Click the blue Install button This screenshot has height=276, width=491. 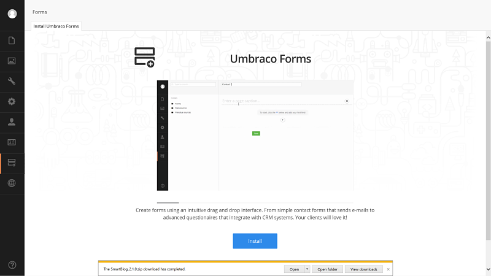[255, 241]
